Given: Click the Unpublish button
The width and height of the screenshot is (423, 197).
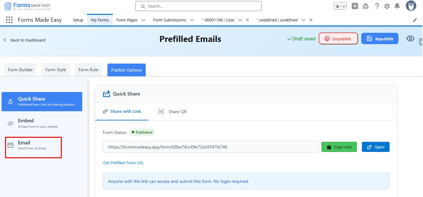Looking at the screenshot, I should coord(338,39).
